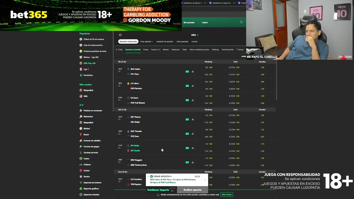
Task: Click the live stream icon under 19:10
Action: [119, 86]
